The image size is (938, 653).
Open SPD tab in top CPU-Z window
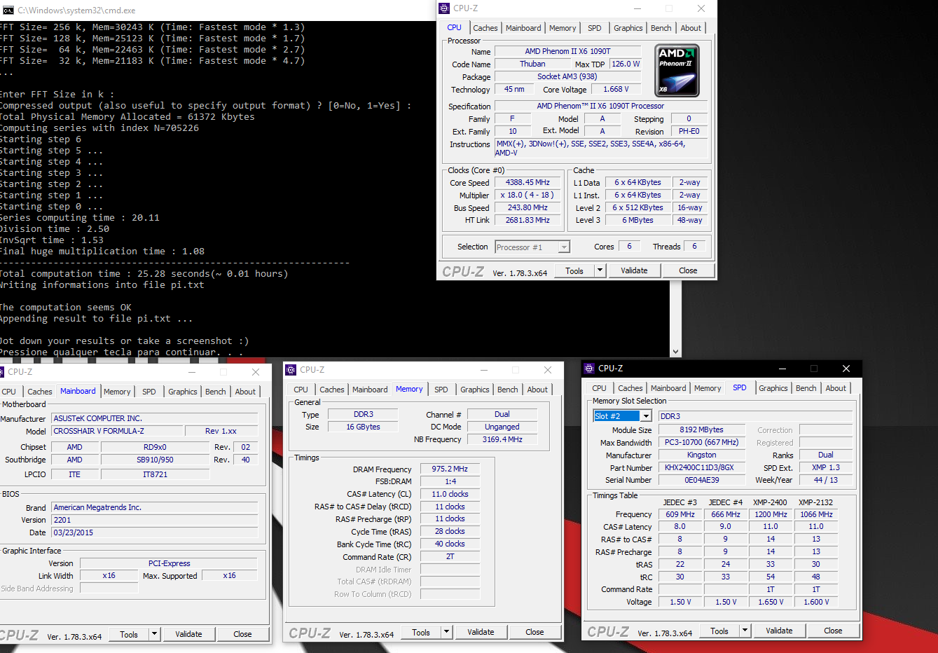coord(595,28)
